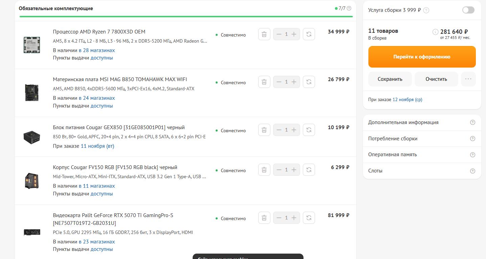
Task: Expand the Потребление сборки section
Action: coord(422,139)
